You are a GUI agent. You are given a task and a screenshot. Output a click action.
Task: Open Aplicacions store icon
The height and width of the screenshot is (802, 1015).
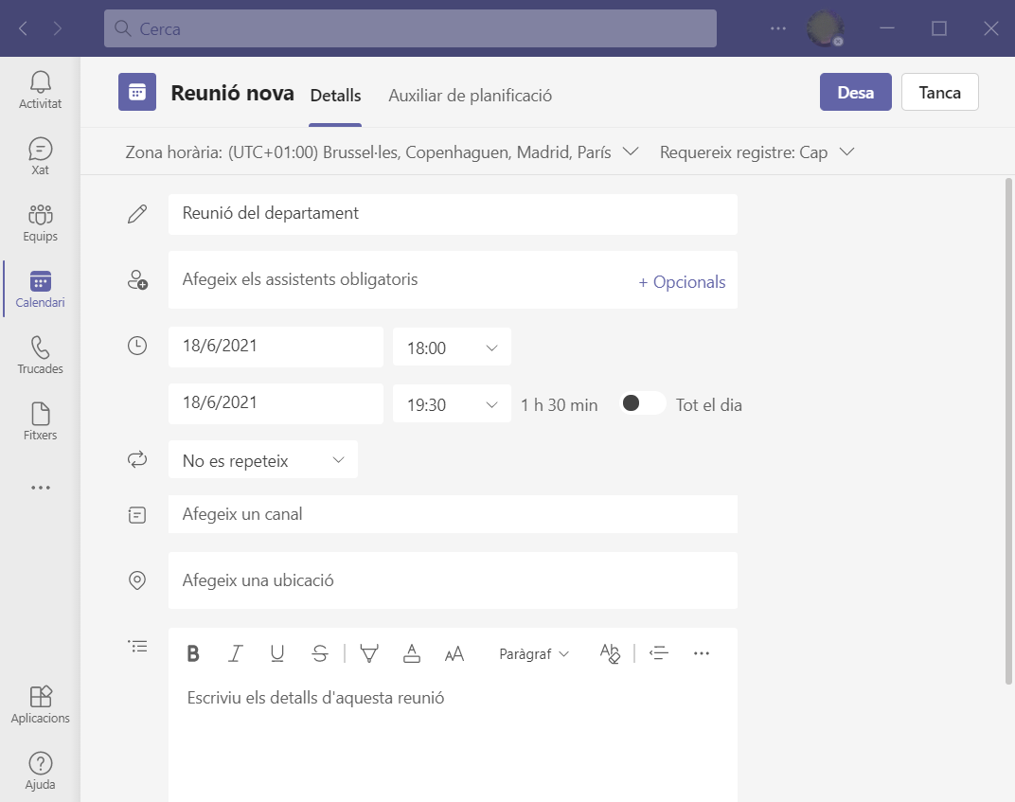pos(40,704)
